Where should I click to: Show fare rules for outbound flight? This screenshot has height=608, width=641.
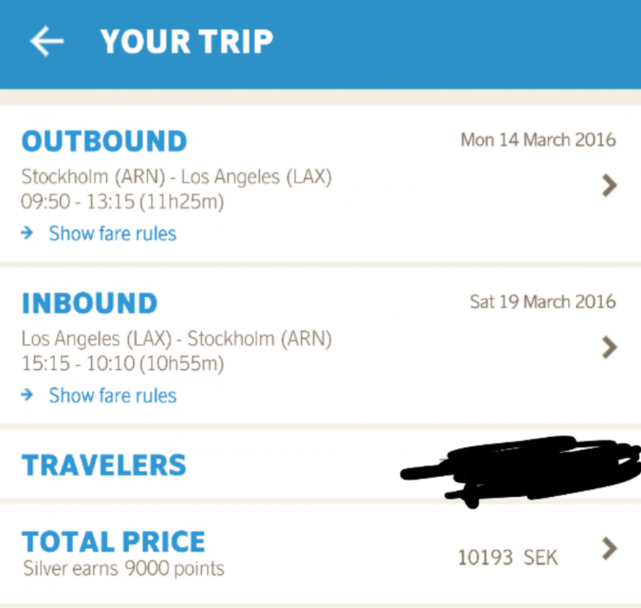click(112, 234)
